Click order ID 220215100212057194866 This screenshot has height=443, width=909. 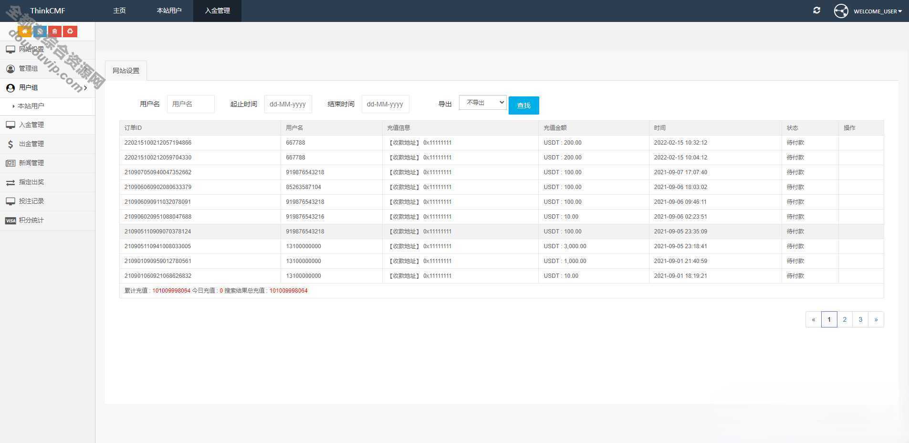pos(158,143)
